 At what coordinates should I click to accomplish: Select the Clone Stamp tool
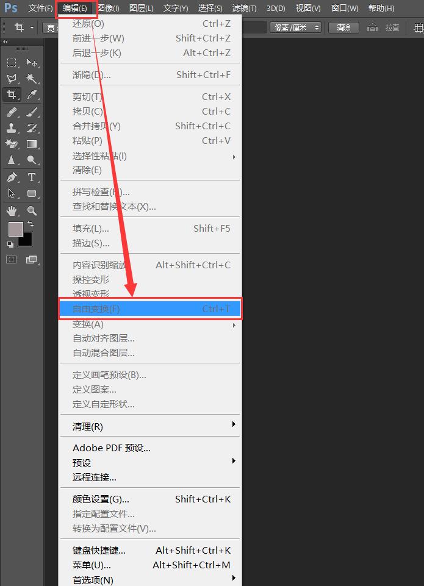(12, 128)
